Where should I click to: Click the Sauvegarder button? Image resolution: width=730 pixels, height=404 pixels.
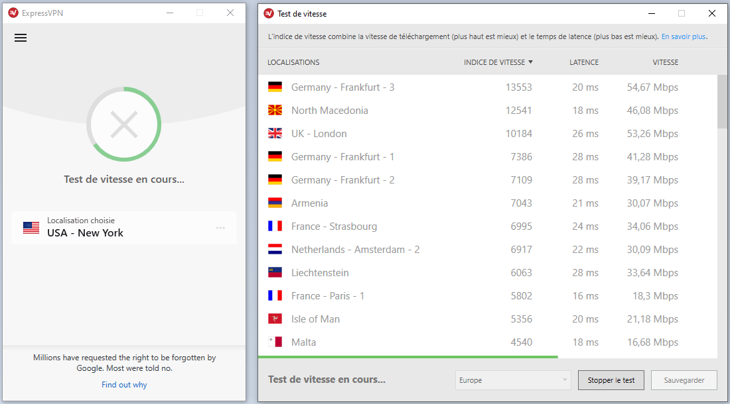click(x=684, y=380)
